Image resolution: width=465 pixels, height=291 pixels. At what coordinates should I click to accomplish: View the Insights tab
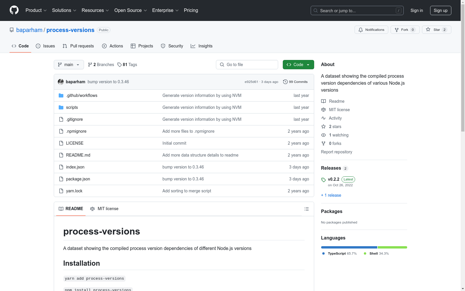pyautogui.click(x=202, y=46)
